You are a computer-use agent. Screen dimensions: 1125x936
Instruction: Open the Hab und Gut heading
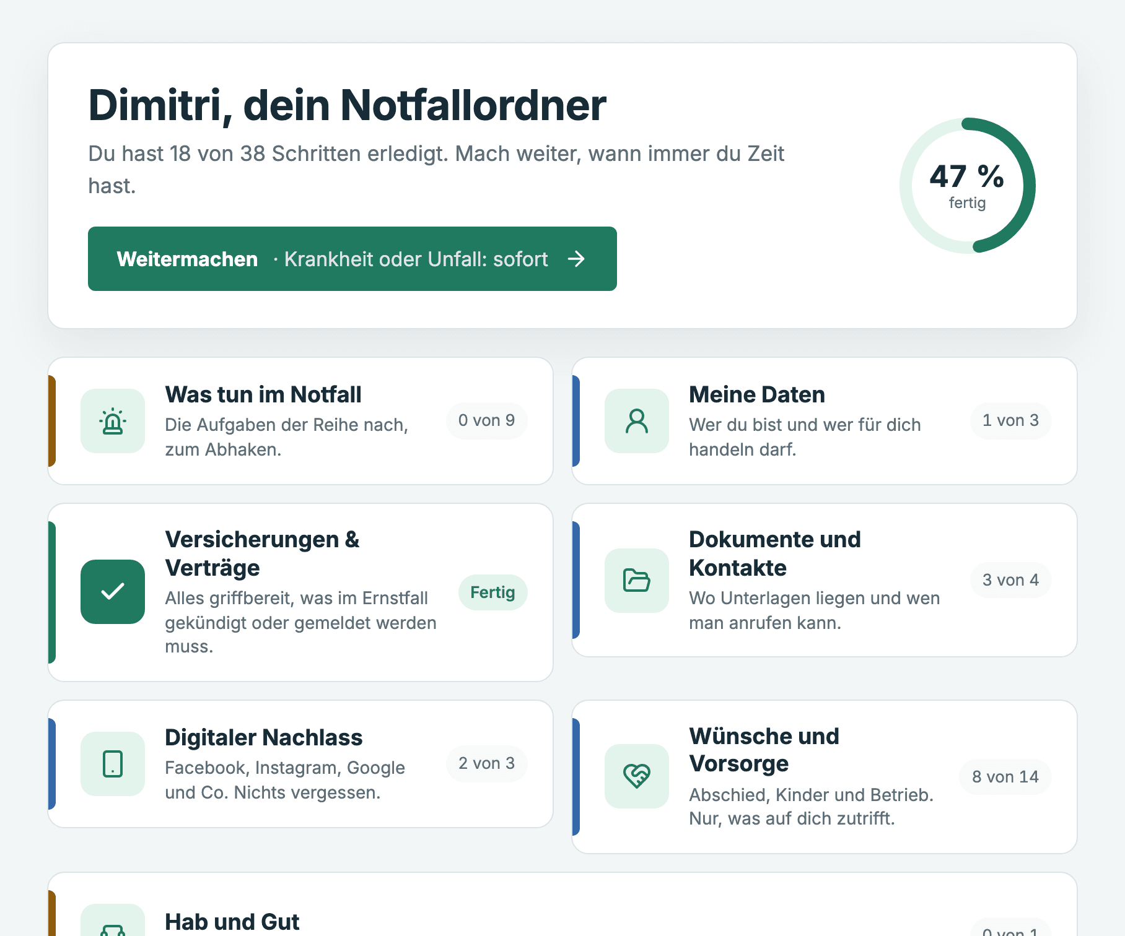pyautogui.click(x=232, y=922)
